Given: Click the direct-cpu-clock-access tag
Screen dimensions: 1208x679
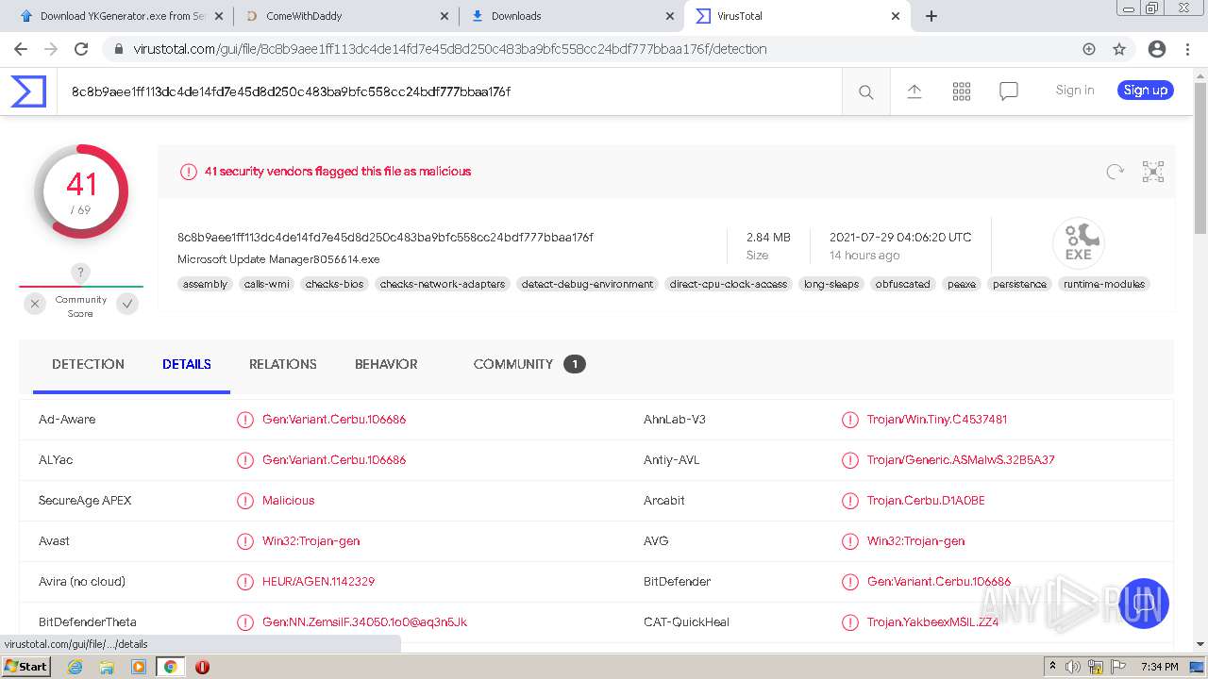Looking at the screenshot, I should (x=729, y=284).
